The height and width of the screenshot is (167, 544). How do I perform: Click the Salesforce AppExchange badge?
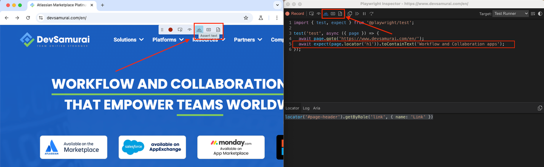(x=152, y=147)
